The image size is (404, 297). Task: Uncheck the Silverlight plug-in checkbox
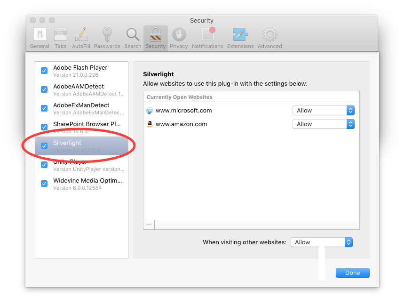(44, 146)
